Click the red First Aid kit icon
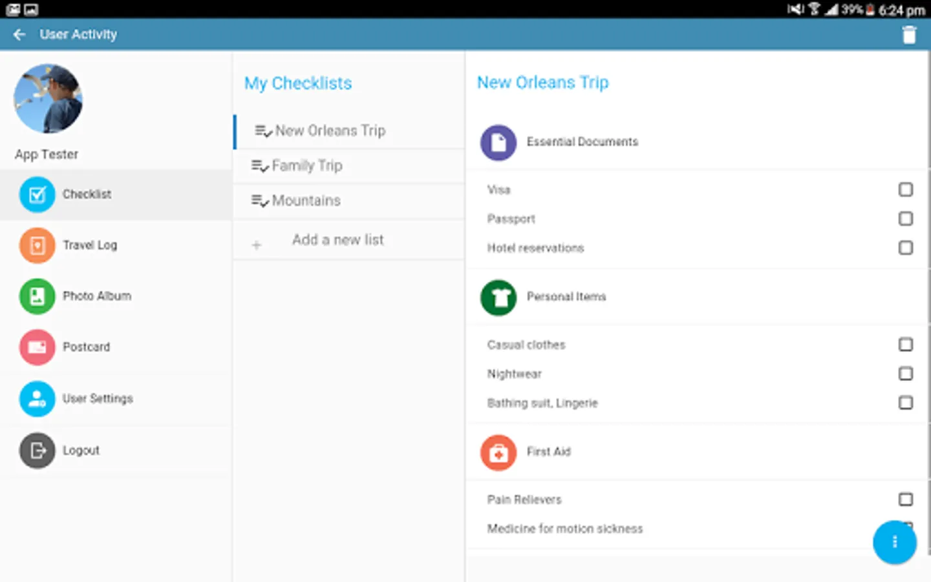The width and height of the screenshot is (931, 582). [498, 453]
